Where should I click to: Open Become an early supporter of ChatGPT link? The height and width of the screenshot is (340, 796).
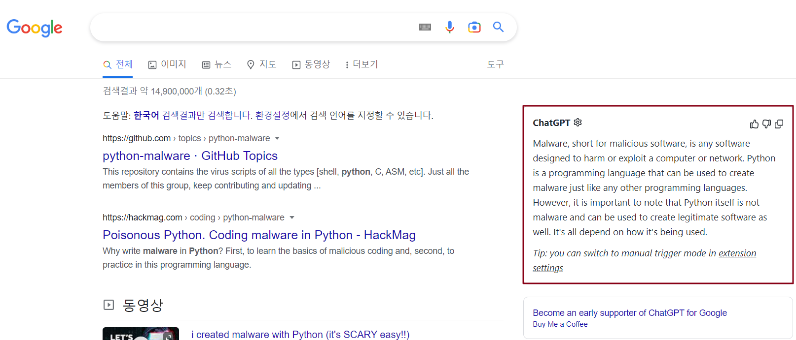630,313
